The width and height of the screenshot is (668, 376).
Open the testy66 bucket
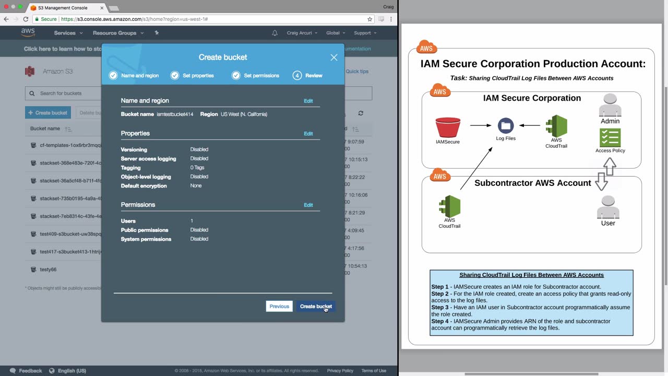[48, 269]
